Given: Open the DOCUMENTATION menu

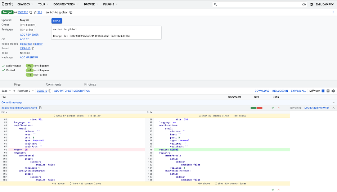Looking at the screenshot, I should 66,4.
